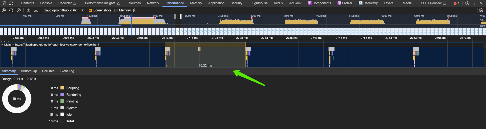This screenshot has width=486, height=129.
Task: Click the yellow Scripting color swatch
Action: click(x=62, y=88)
